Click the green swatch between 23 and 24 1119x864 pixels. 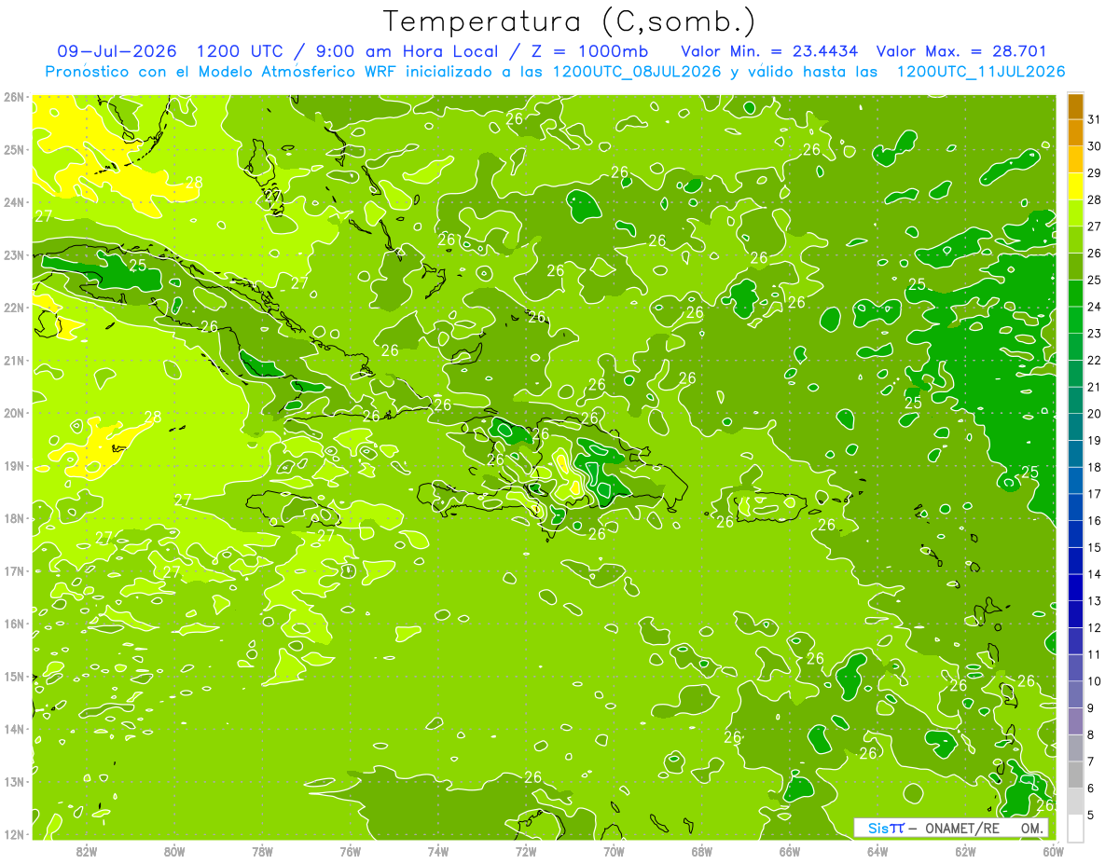[1075, 320]
